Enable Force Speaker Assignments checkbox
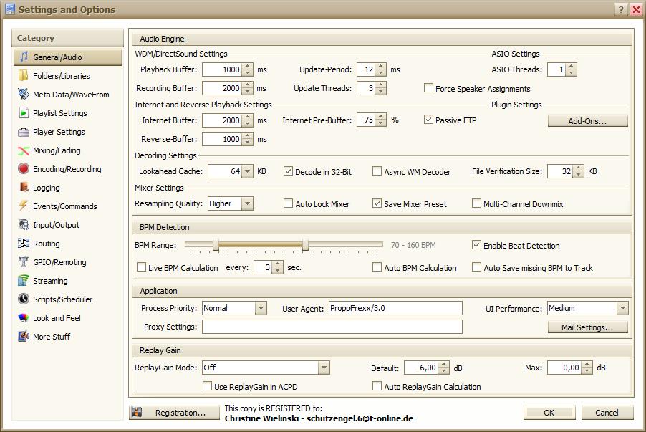 pos(429,89)
